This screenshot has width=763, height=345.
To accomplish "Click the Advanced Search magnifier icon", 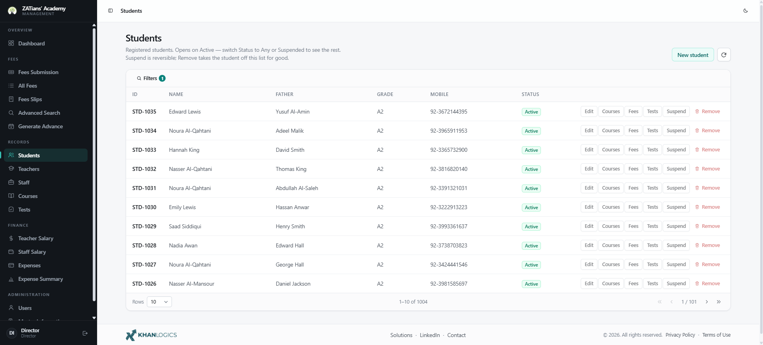I will [11, 113].
